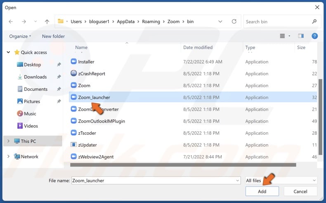The width and height of the screenshot is (326, 203).
Task: Click the Zoom application file icon
Action: [73, 85]
